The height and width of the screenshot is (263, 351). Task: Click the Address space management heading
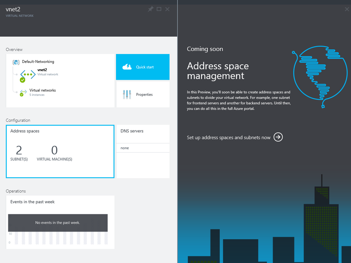click(218, 71)
